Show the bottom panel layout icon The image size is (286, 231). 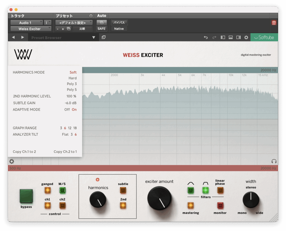230,37
